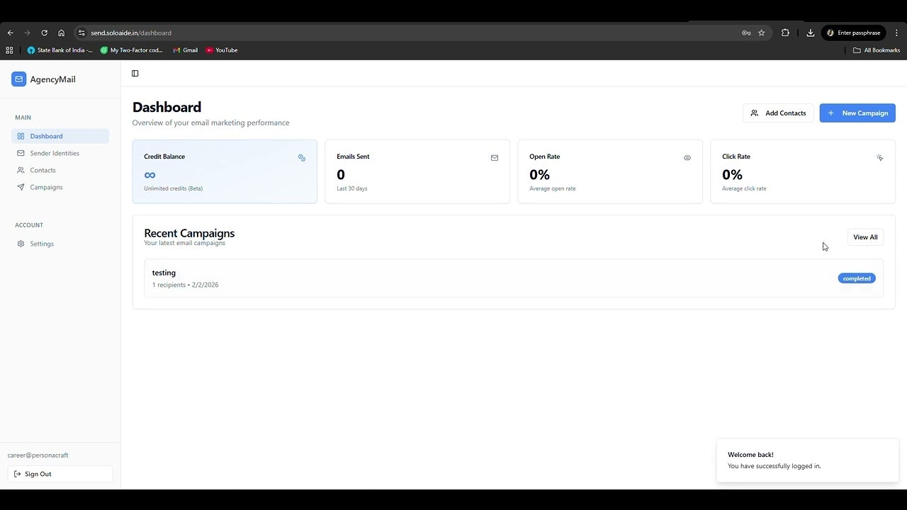Click the Click Rate cursor icon
The image size is (907, 510).
[880, 158]
